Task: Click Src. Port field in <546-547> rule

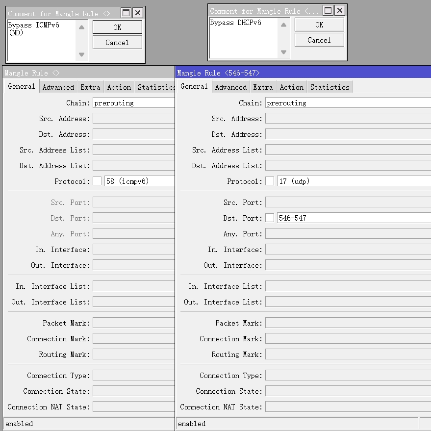Action: 348,203
